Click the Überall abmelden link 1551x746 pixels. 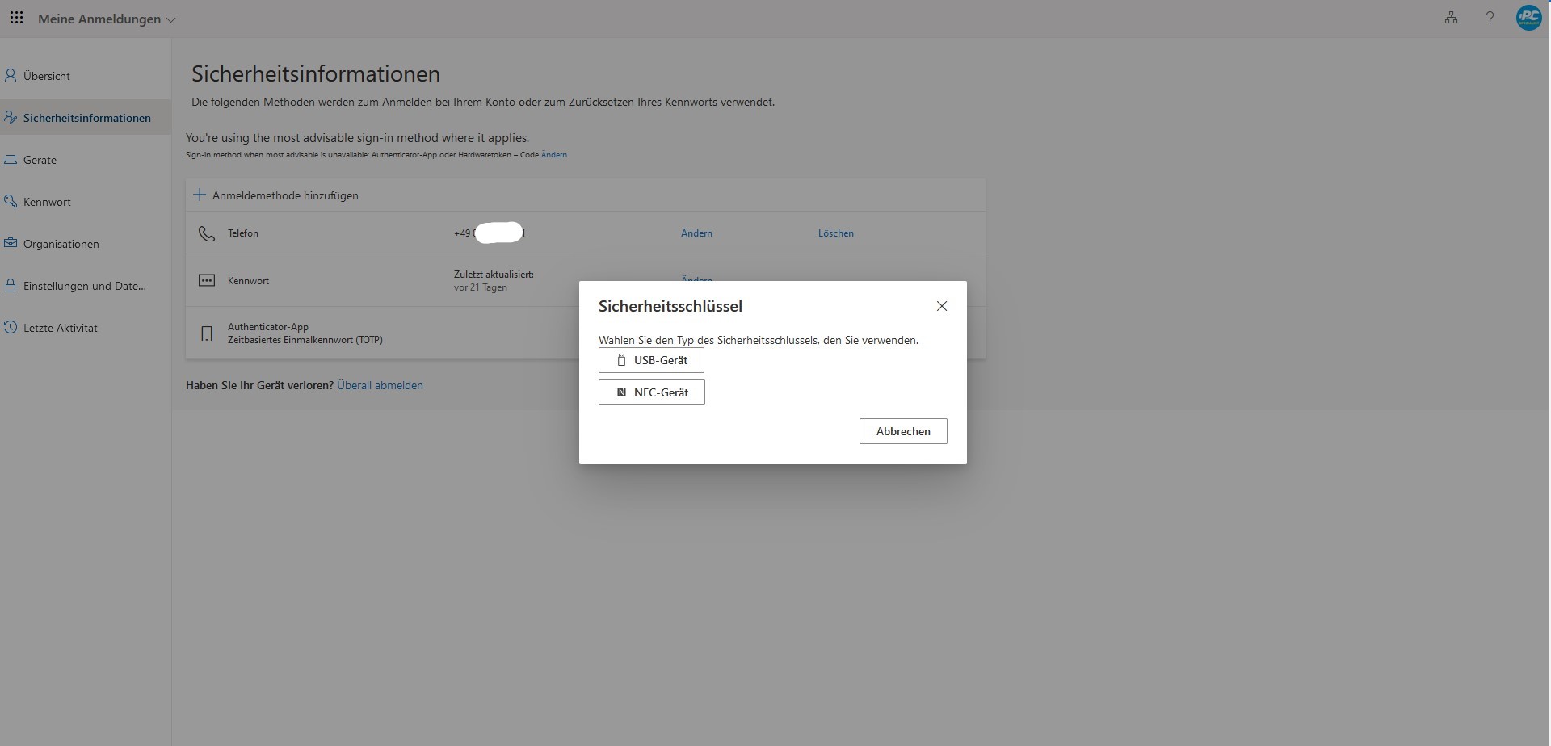point(380,385)
